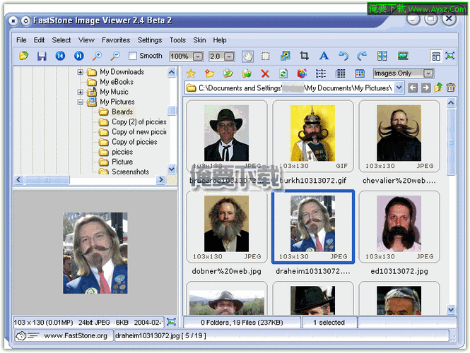Image resolution: width=470 pixels, height=353 pixels.
Task: Click the colorful cube icon
Action: (302, 73)
